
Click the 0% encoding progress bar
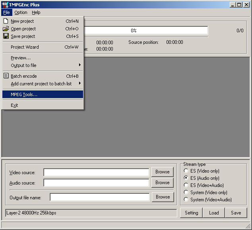[146, 30]
